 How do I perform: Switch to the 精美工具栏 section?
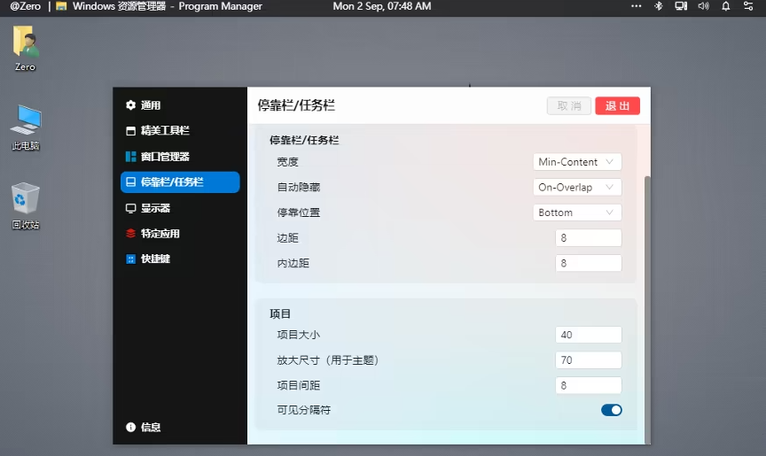[165, 131]
